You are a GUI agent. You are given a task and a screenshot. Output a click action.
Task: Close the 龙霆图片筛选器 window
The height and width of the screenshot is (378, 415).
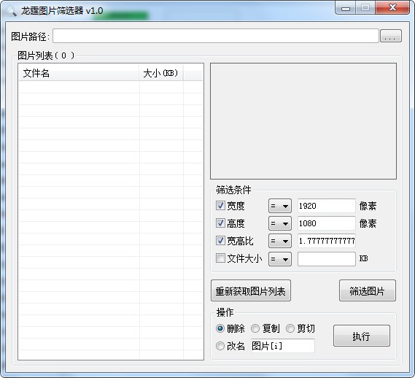pos(392,8)
